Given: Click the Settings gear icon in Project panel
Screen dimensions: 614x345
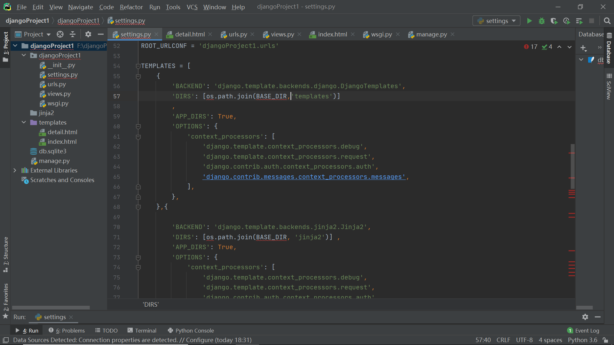Looking at the screenshot, I should click(x=87, y=34).
